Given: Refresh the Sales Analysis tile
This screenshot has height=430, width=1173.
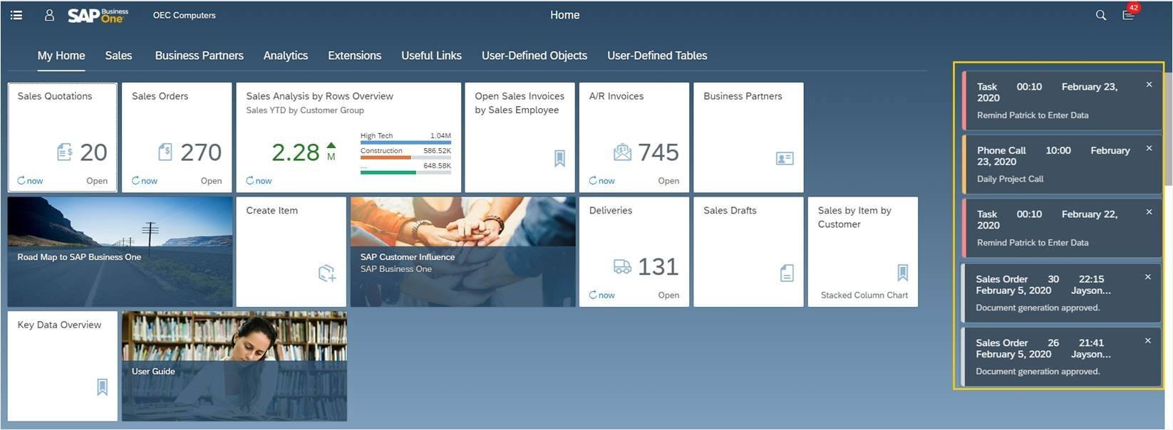Looking at the screenshot, I should 259,181.
